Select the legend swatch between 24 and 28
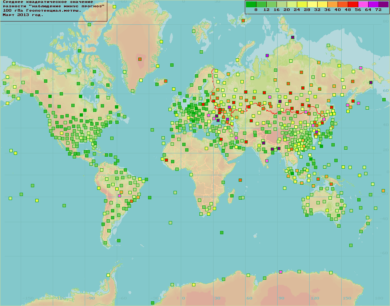 click(x=302, y=4)
